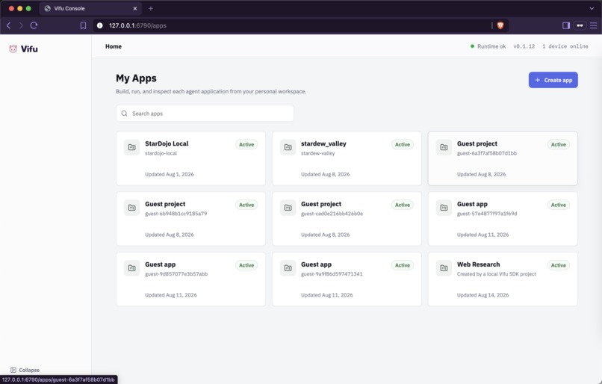The width and height of the screenshot is (602, 384).
Task: Click the v0.1.12 version label
Action: coord(524,46)
